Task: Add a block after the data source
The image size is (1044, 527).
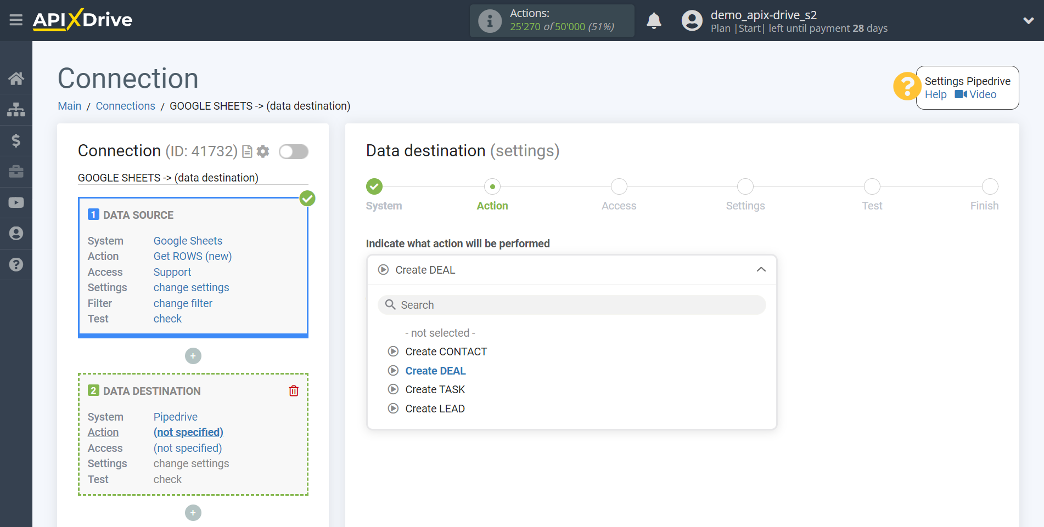Action: tap(193, 356)
